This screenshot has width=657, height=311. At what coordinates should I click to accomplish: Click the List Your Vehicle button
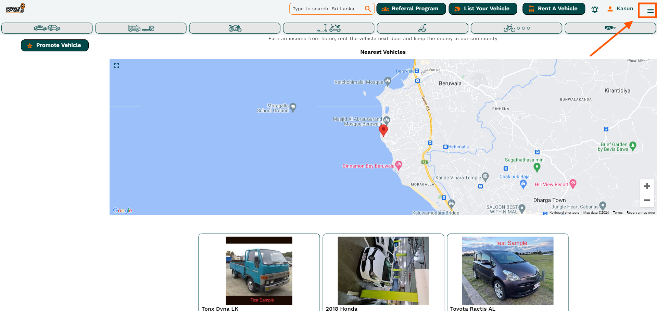click(x=483, y=9)
